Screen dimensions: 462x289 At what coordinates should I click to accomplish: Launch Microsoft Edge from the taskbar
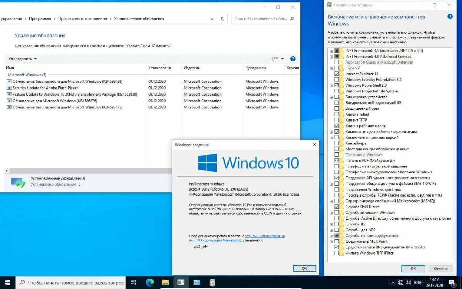click(x=150, y=283)
